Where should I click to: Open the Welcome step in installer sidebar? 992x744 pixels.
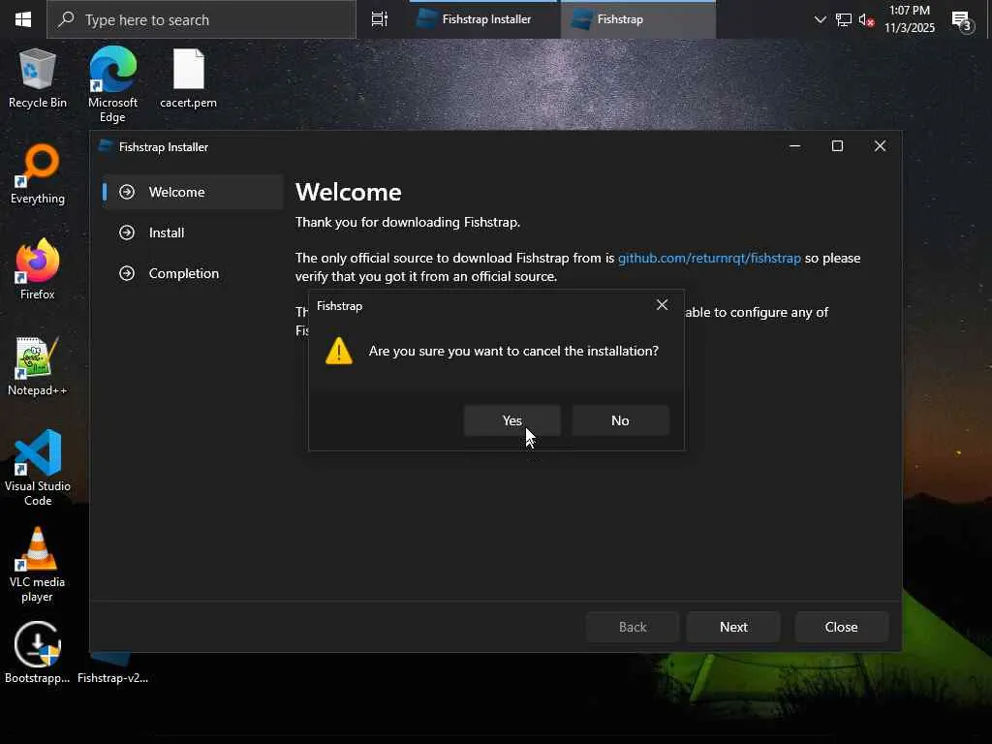tap(193, 192)
